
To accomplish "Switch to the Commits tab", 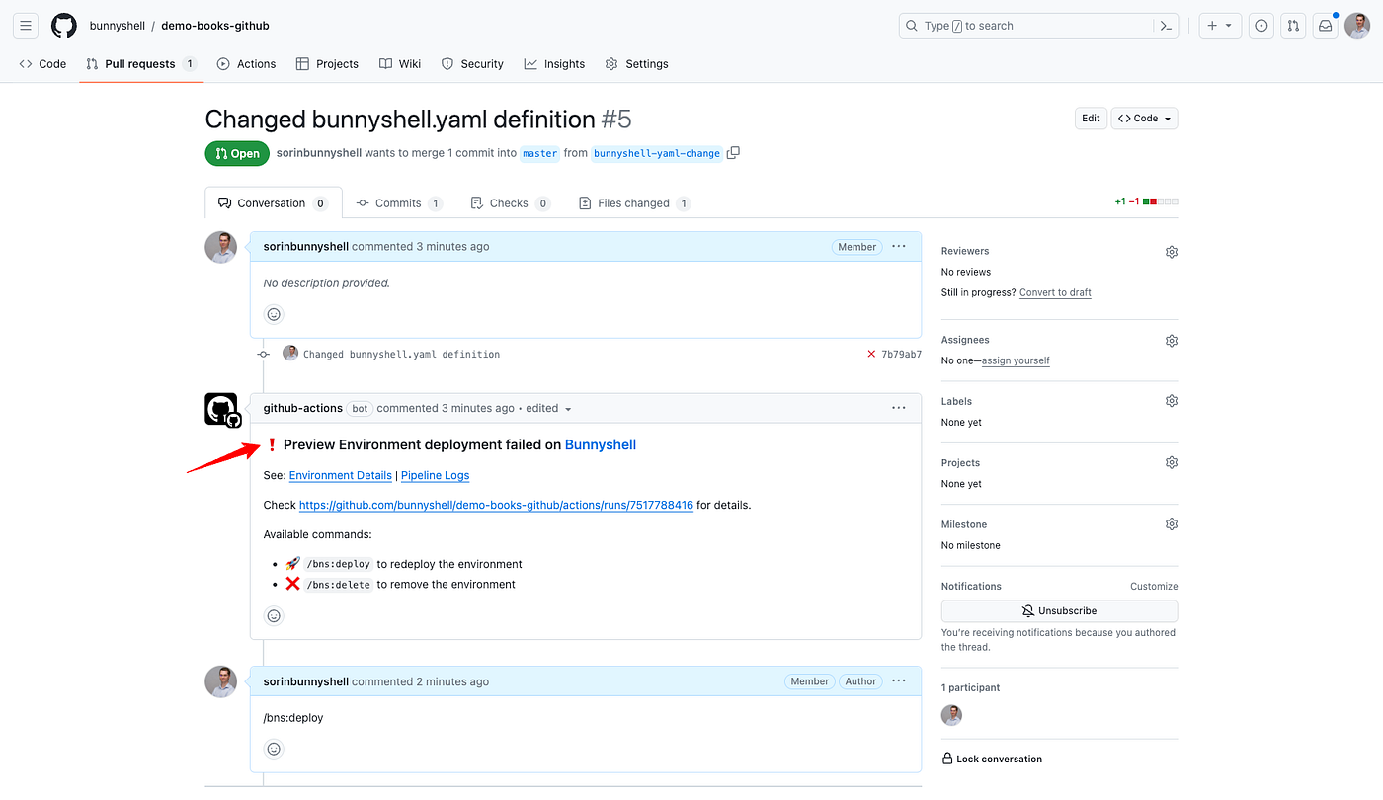I will [x=399, y=203].
